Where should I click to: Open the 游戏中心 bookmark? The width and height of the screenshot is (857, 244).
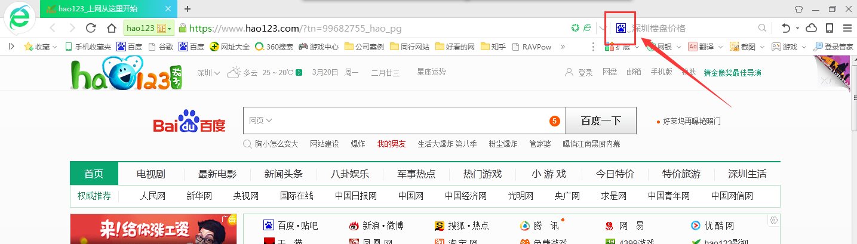click(x=319, y=47)
